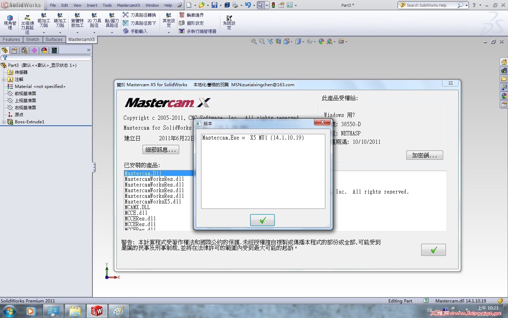
Task: Click the About dialog's green checkmark OK button
Action: click(x=434, y=250)
